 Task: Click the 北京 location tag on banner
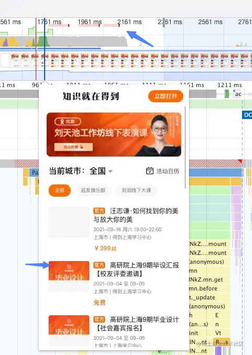coord(68,122)
